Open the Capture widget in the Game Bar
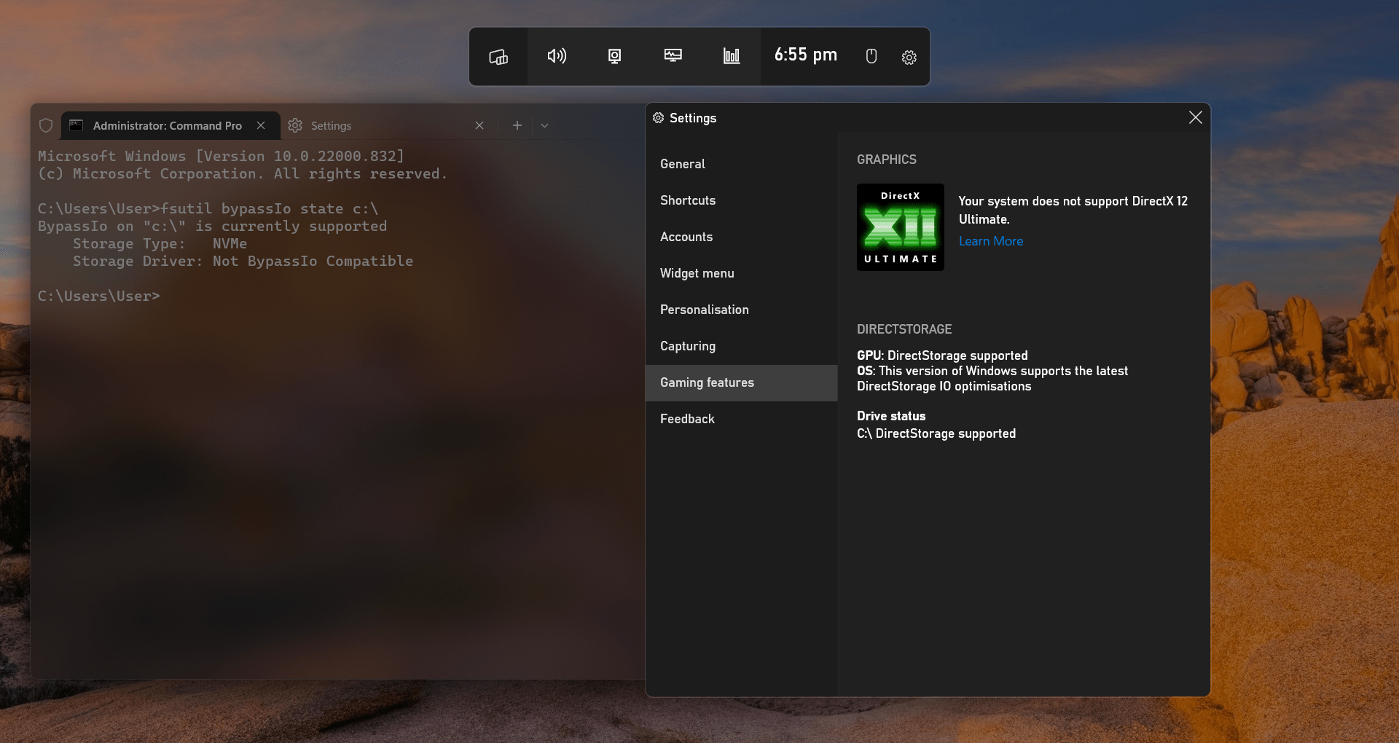Viewport: 1399px width, 743px height. 615,57
